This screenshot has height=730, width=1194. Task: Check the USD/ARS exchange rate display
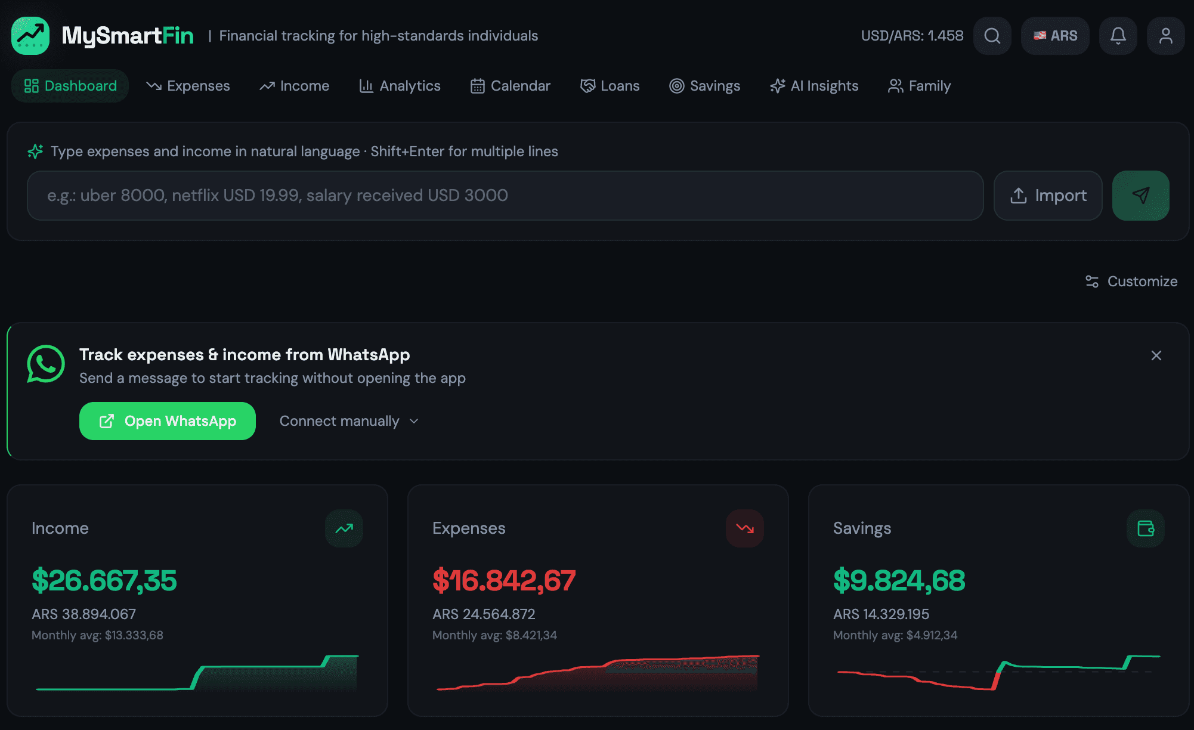click(x=912, y=36)
